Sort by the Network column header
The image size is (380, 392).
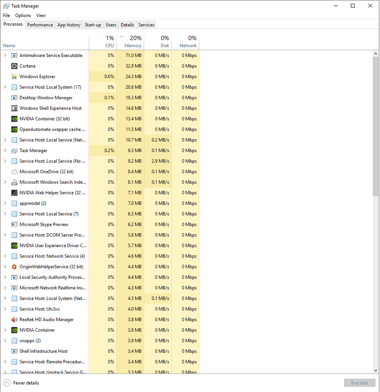tap(185, 42)
